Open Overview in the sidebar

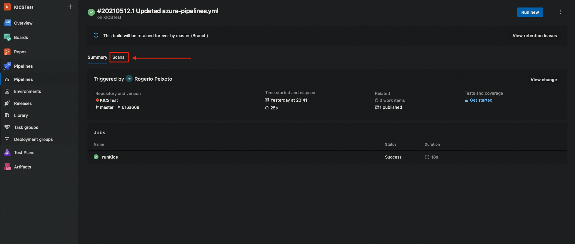23,23
